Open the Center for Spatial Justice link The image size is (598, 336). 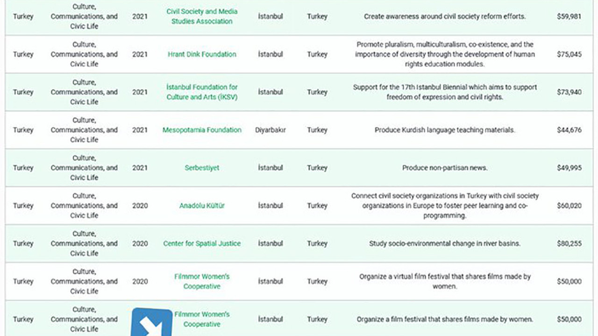pyautogui.click(x=202, y=243)
